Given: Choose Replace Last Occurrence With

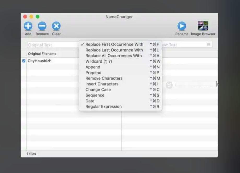Looking at the screenshot, I should point(120,50).
